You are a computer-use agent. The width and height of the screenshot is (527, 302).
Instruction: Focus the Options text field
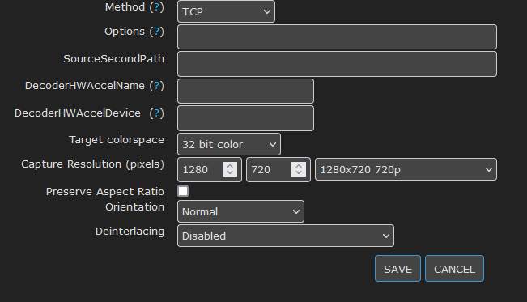click(x=337, y=36)
